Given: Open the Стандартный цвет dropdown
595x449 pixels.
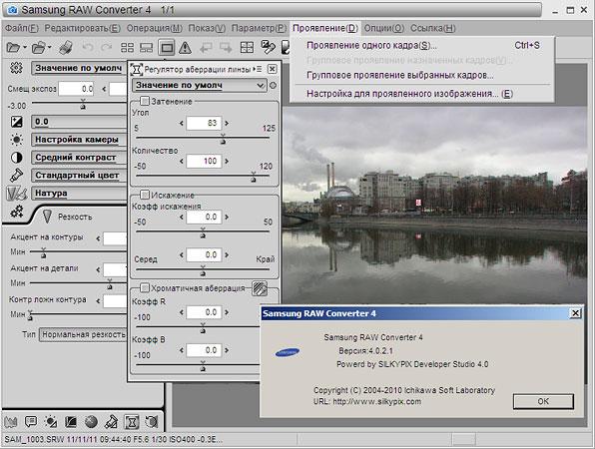Looking at the screenshot, I should pos(79,176).
